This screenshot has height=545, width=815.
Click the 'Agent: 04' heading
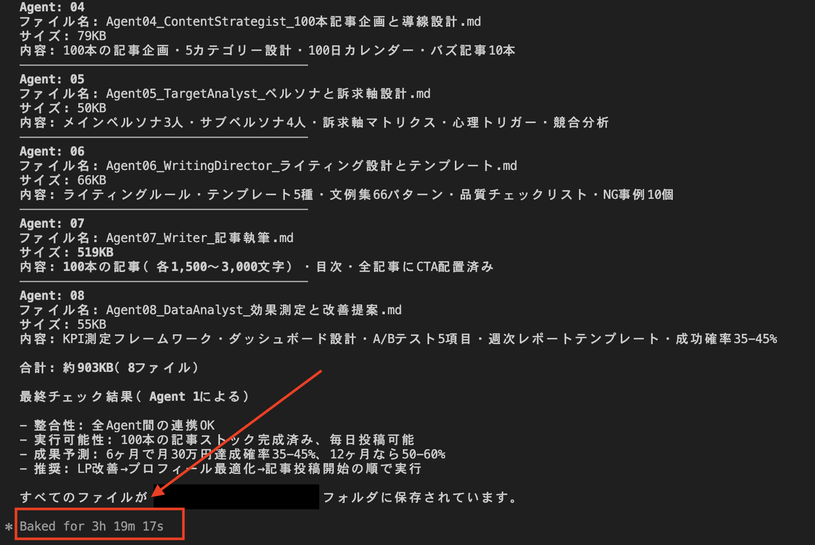click(x=52, y=7)
